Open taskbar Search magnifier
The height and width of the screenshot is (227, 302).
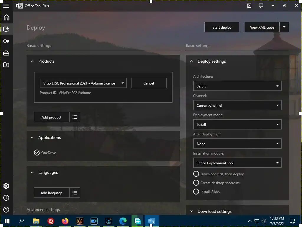(x=21, y=221)
